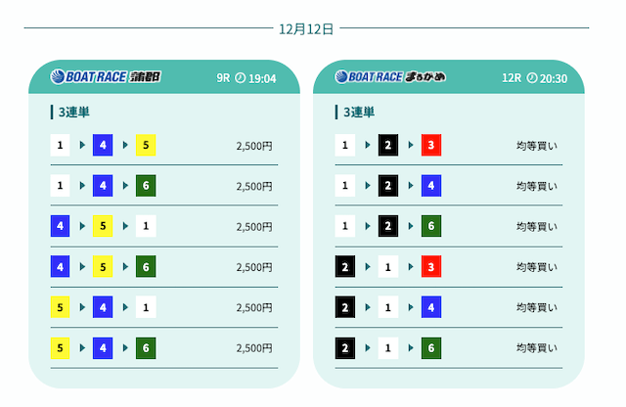
Task: Choose the yellow 5 badge in 1-4-5 row
Action: tap(146, 146)
